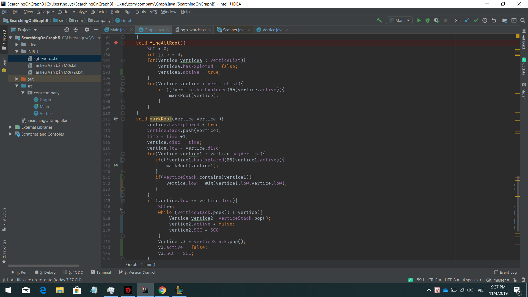Click the editor vertical scrollbar thumb
Image resolution: width=528 pixels, height=297 pixels.
[x=518, y=204]
